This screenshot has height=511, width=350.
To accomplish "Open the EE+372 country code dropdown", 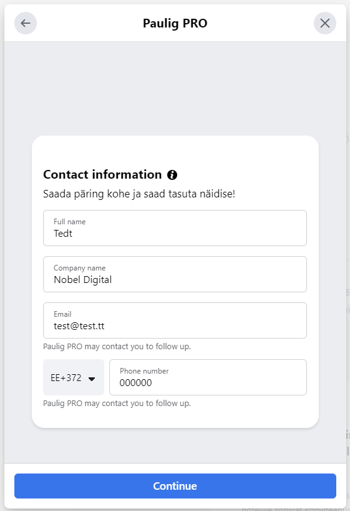I will (74, 377).
